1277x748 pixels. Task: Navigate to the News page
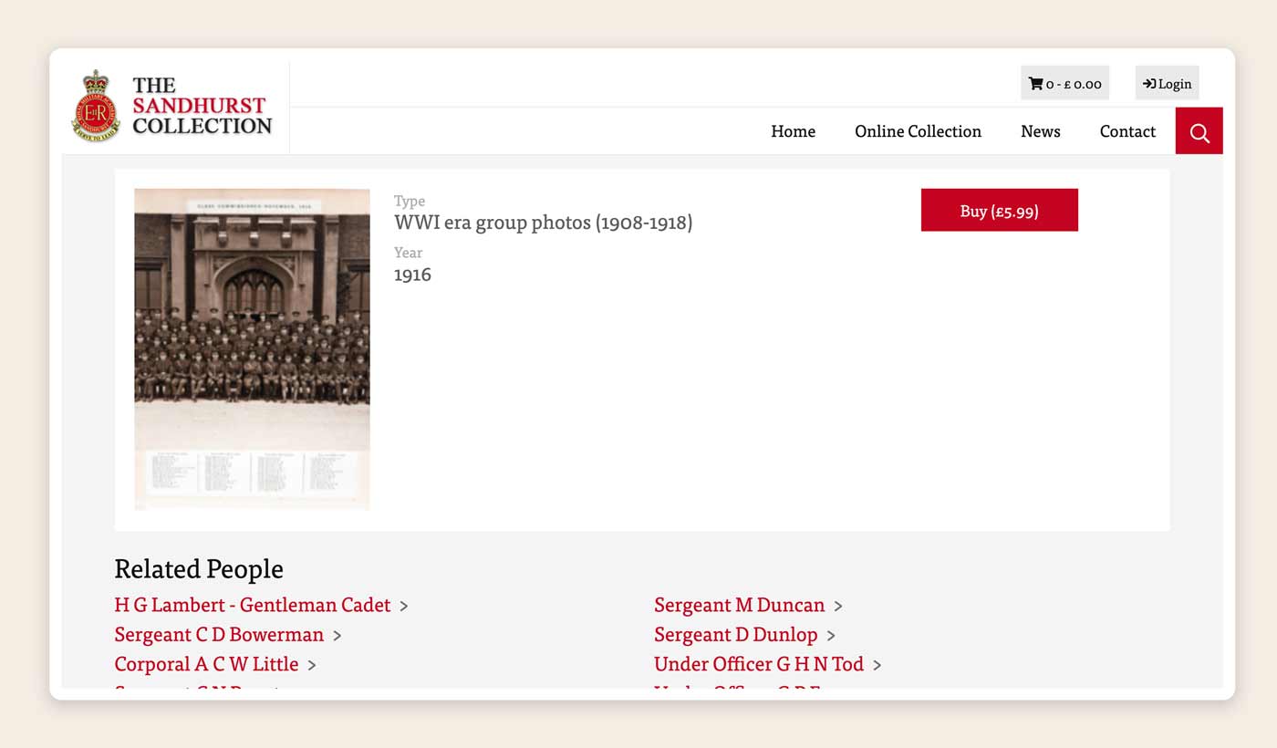[x=1040, y=131]
